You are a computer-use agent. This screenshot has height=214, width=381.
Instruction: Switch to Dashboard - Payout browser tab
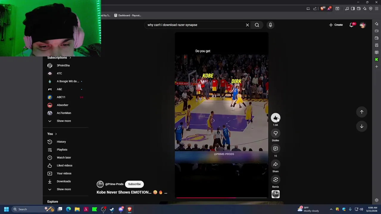128,15
